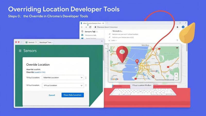This screenshot has height=116, width=206.
Task: Close the Sensors window with the X
Action: point(102,41)
